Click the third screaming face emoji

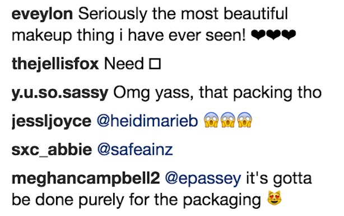click(245, 120)
